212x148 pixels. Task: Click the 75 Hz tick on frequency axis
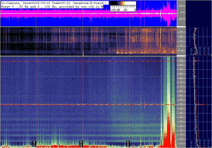pos(181,83)
